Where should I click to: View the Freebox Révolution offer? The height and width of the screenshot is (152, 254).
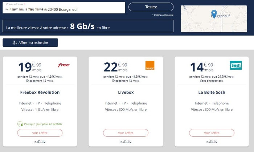[x=40, y=133]
